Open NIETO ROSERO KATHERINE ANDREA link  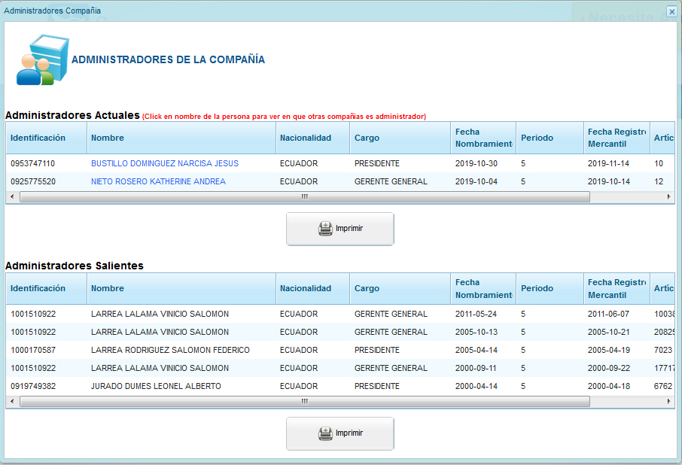point(158,181)
